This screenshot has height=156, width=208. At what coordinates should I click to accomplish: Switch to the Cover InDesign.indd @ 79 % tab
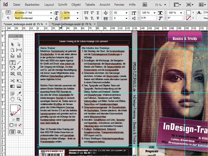[71, 24]
